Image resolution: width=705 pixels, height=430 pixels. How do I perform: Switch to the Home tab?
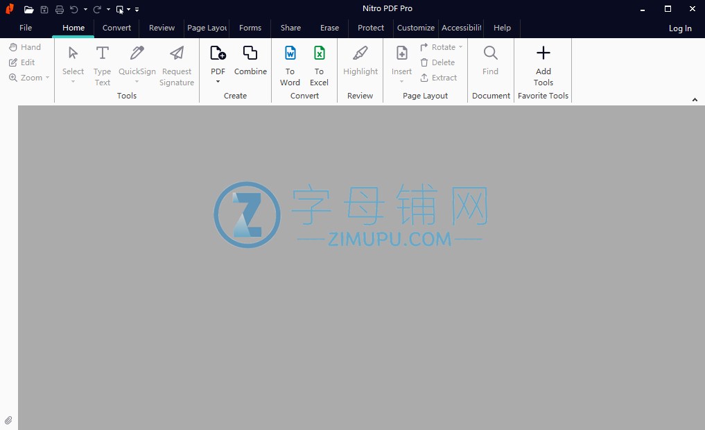point(73,28)
